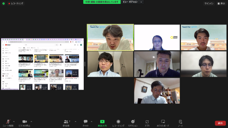This screenshot has height=128, width=228.
Task: Expand the arrow next to participants
Action: 76,122
